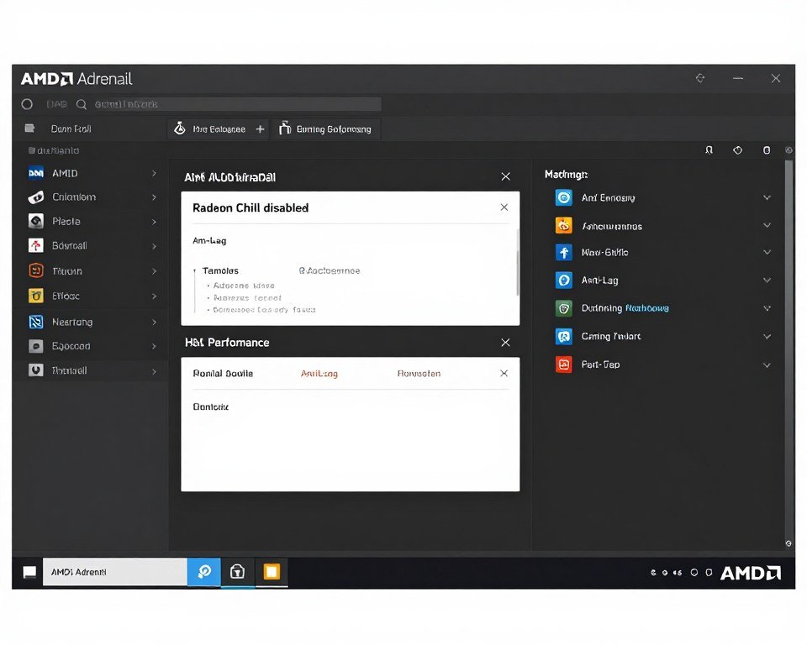Viewport: 807px width, 645px height.
Task: Switch to the red AntiLag tab
Action: click(x=319, y=374)
